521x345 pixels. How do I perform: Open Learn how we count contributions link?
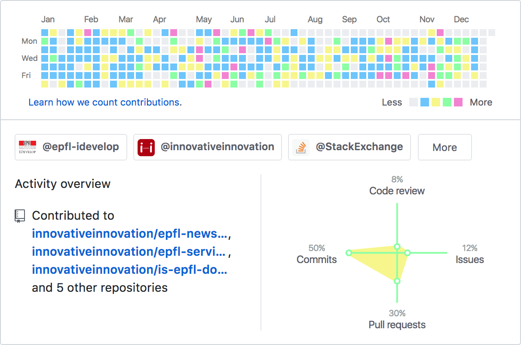pos(105,102)
